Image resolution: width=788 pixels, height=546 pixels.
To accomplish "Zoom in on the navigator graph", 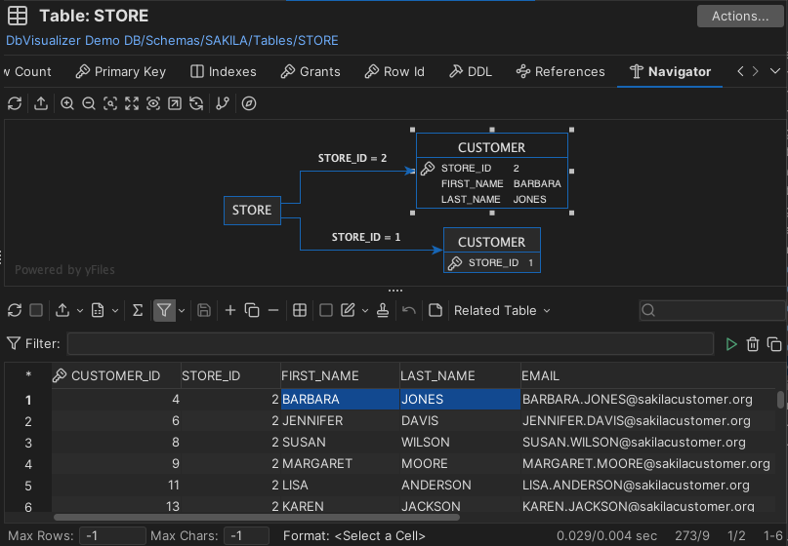I will pos(67,103).
